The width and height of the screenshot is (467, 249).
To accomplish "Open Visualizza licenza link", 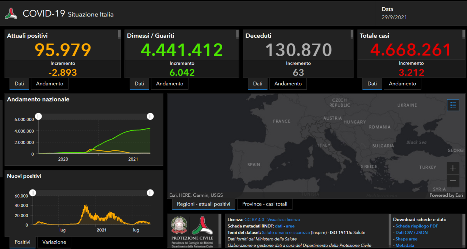I will click(283, 219).
